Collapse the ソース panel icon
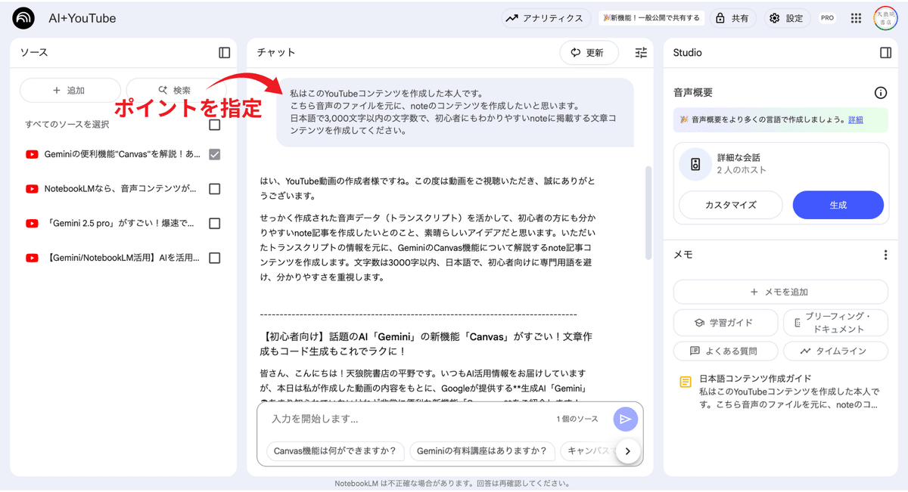The height and width of the screenshot is (492, 908). [x=224, y=53]
